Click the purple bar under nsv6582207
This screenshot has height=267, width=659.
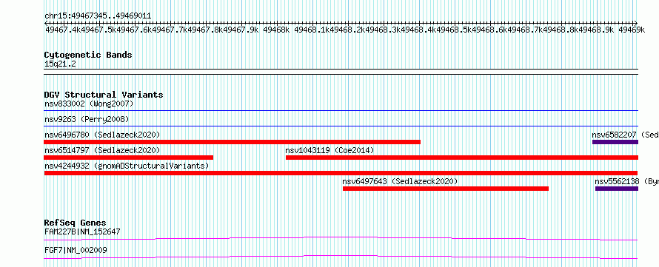click(x=615, y=142)
